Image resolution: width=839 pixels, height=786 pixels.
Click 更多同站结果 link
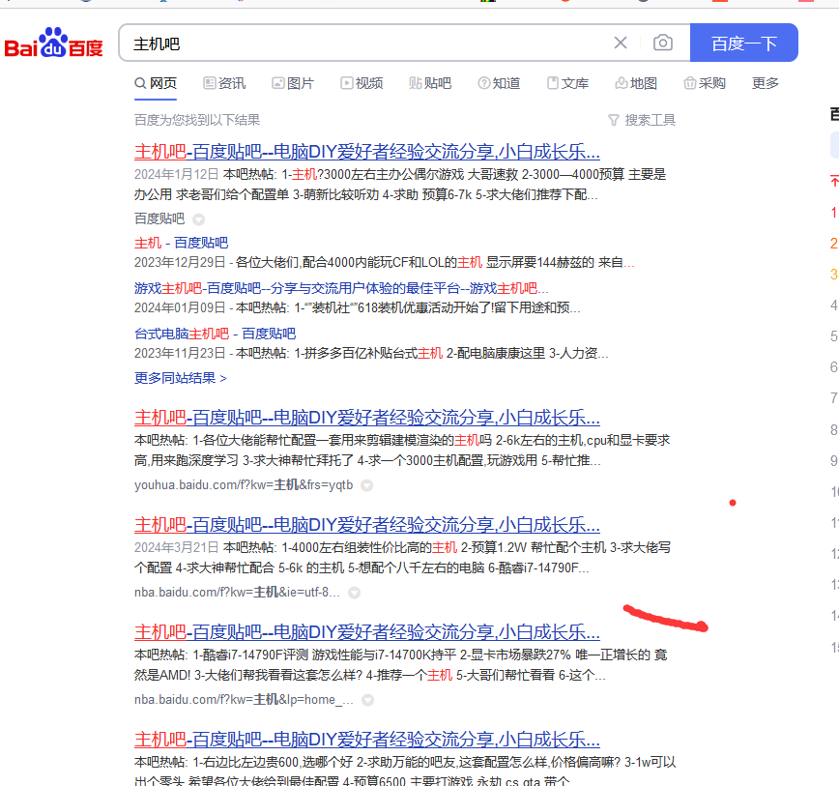pyautogui.click(x=181, y=378)
